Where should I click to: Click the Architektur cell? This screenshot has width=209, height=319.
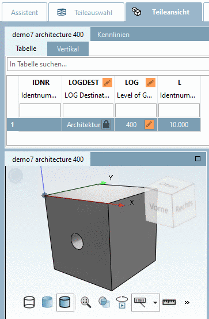(x=83, y=124)
